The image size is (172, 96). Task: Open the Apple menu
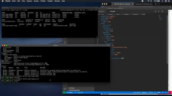(x=3, y=1)
